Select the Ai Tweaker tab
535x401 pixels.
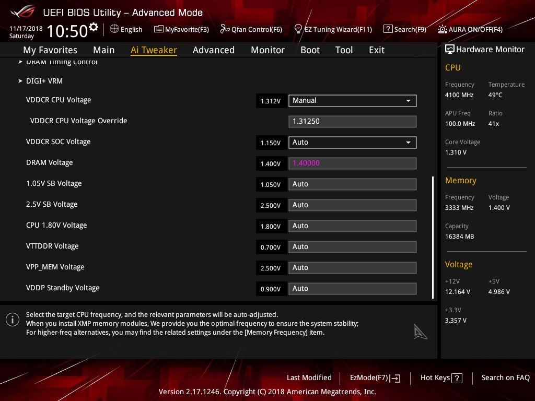(x=154, y=50)
